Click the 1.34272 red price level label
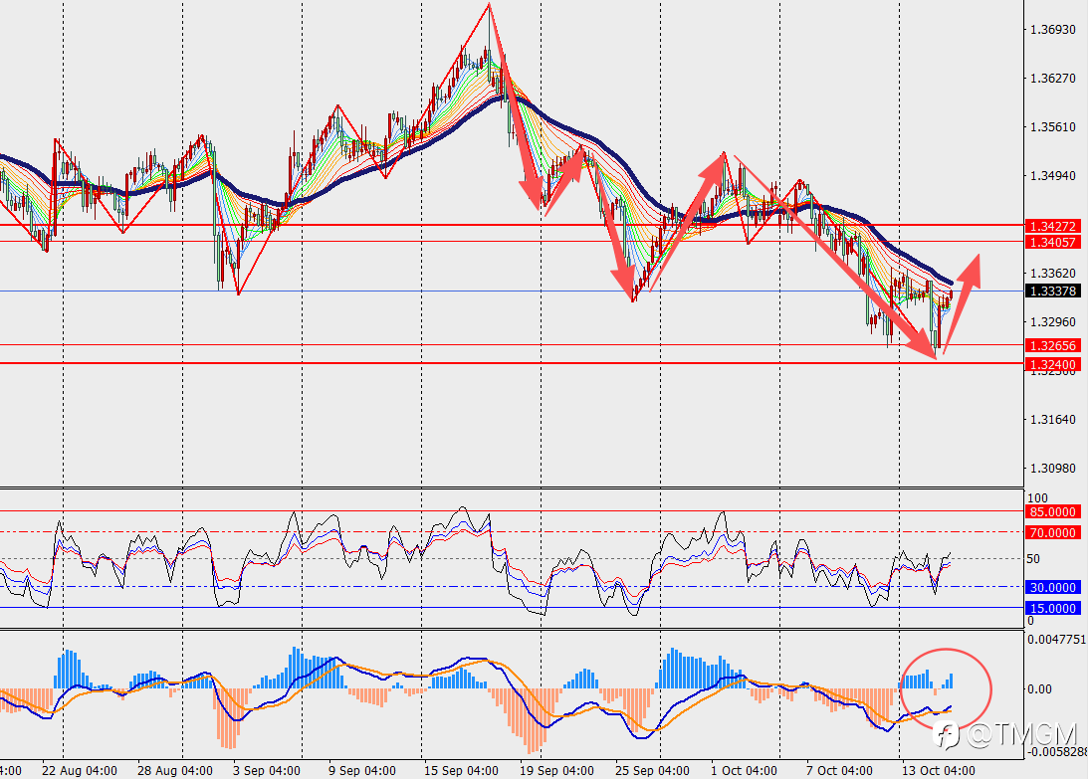Image resolution: width=1089 pixels, height=779 pixels. coord(1053,227)
